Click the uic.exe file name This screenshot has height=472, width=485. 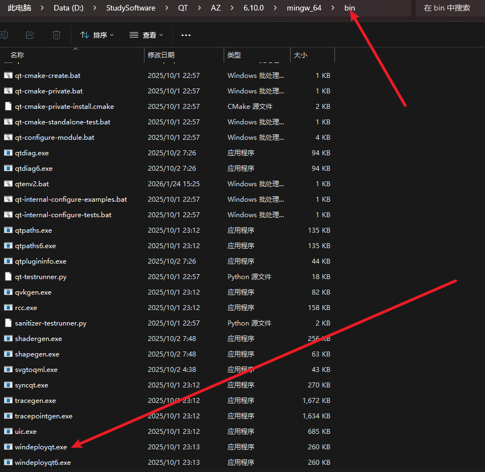click(x=25, y=432)
